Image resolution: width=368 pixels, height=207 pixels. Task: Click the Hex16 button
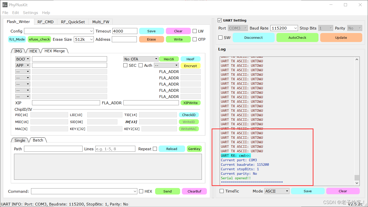pyautogui.click(x=169, y=59)
